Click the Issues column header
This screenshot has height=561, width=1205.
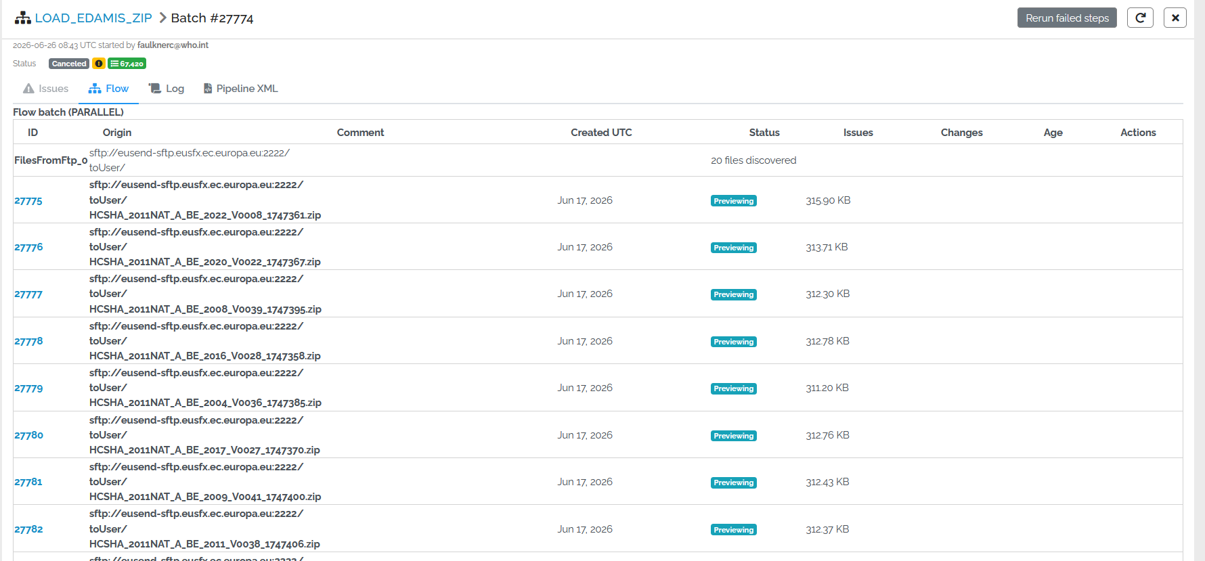[x=858, y=133]
